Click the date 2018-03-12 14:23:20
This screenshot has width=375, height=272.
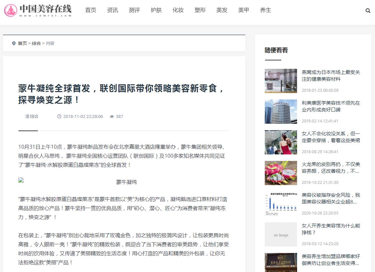pos(320,244)
